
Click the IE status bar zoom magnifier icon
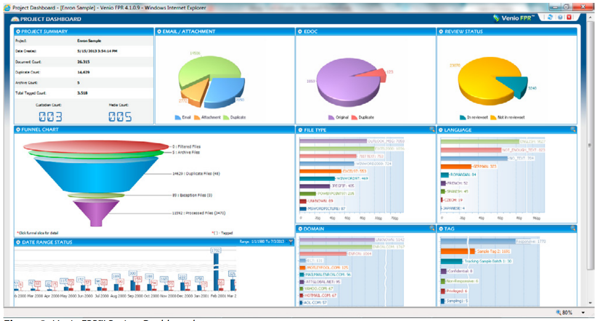(x=559, y=312)
